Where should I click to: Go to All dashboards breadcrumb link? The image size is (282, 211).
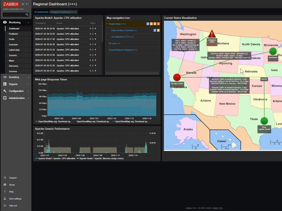(41, 12)
